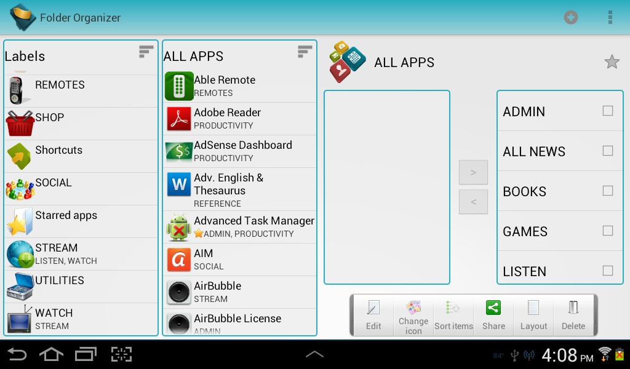The image size is (630, 369).
Task: Select the 'REMOTES' label text
Action: (x=60, y=85)
